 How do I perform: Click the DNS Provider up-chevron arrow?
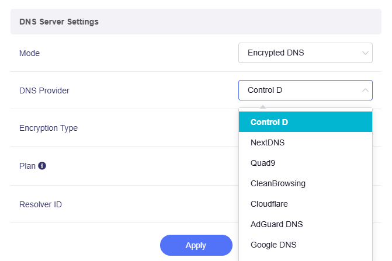tap(365, 90)
